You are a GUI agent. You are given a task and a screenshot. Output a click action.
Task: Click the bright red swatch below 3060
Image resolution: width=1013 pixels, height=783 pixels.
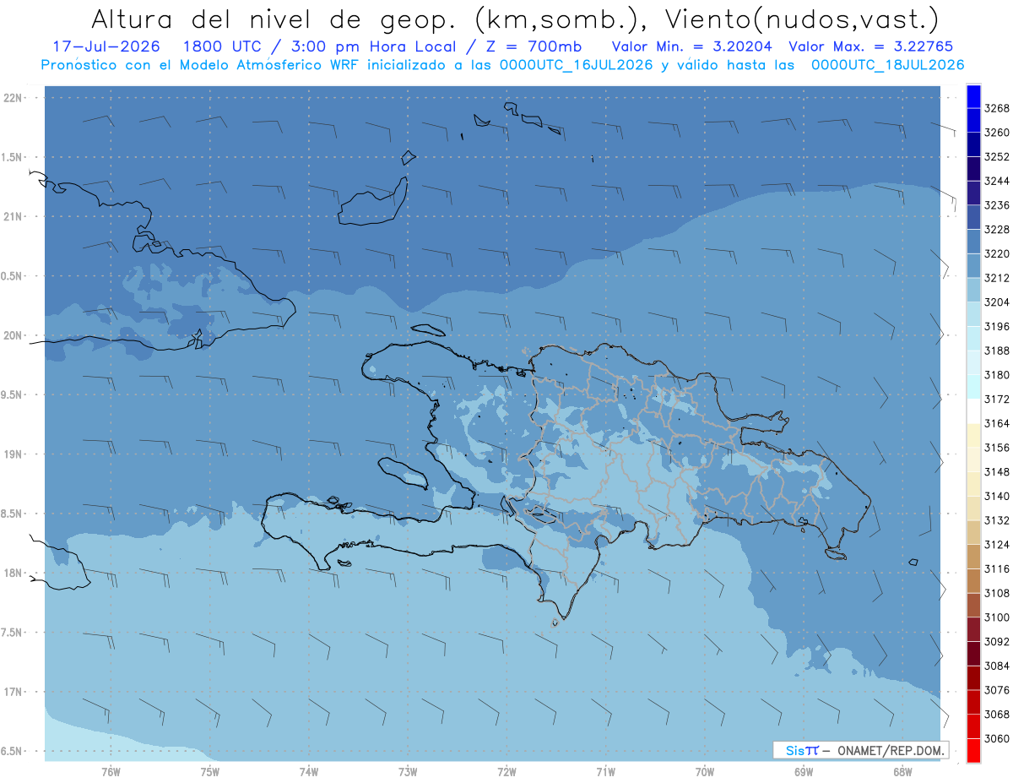pos(973,750)
